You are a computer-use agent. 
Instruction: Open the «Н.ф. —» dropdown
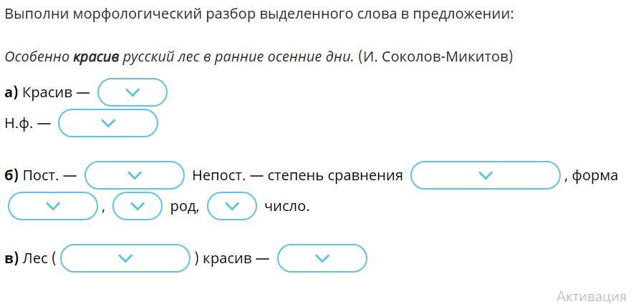point(108,123)
